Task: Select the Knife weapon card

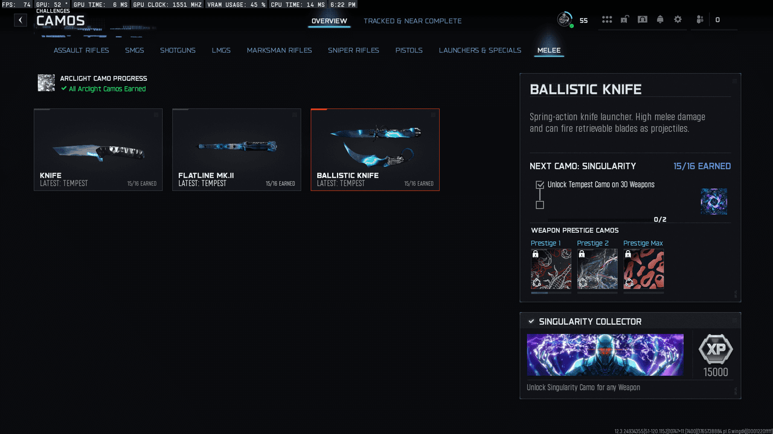Action: 98,149
